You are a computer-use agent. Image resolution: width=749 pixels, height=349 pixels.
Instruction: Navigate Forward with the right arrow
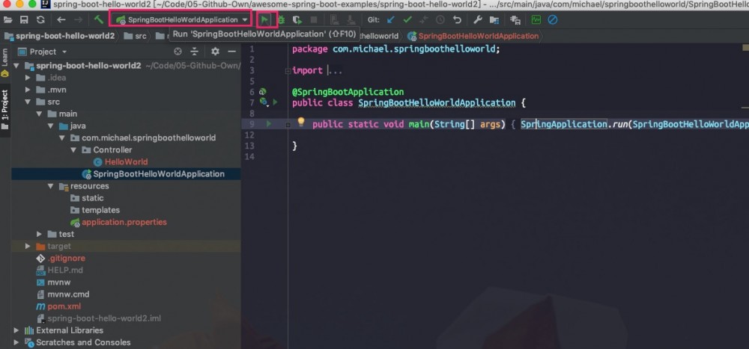click(79, 20)
